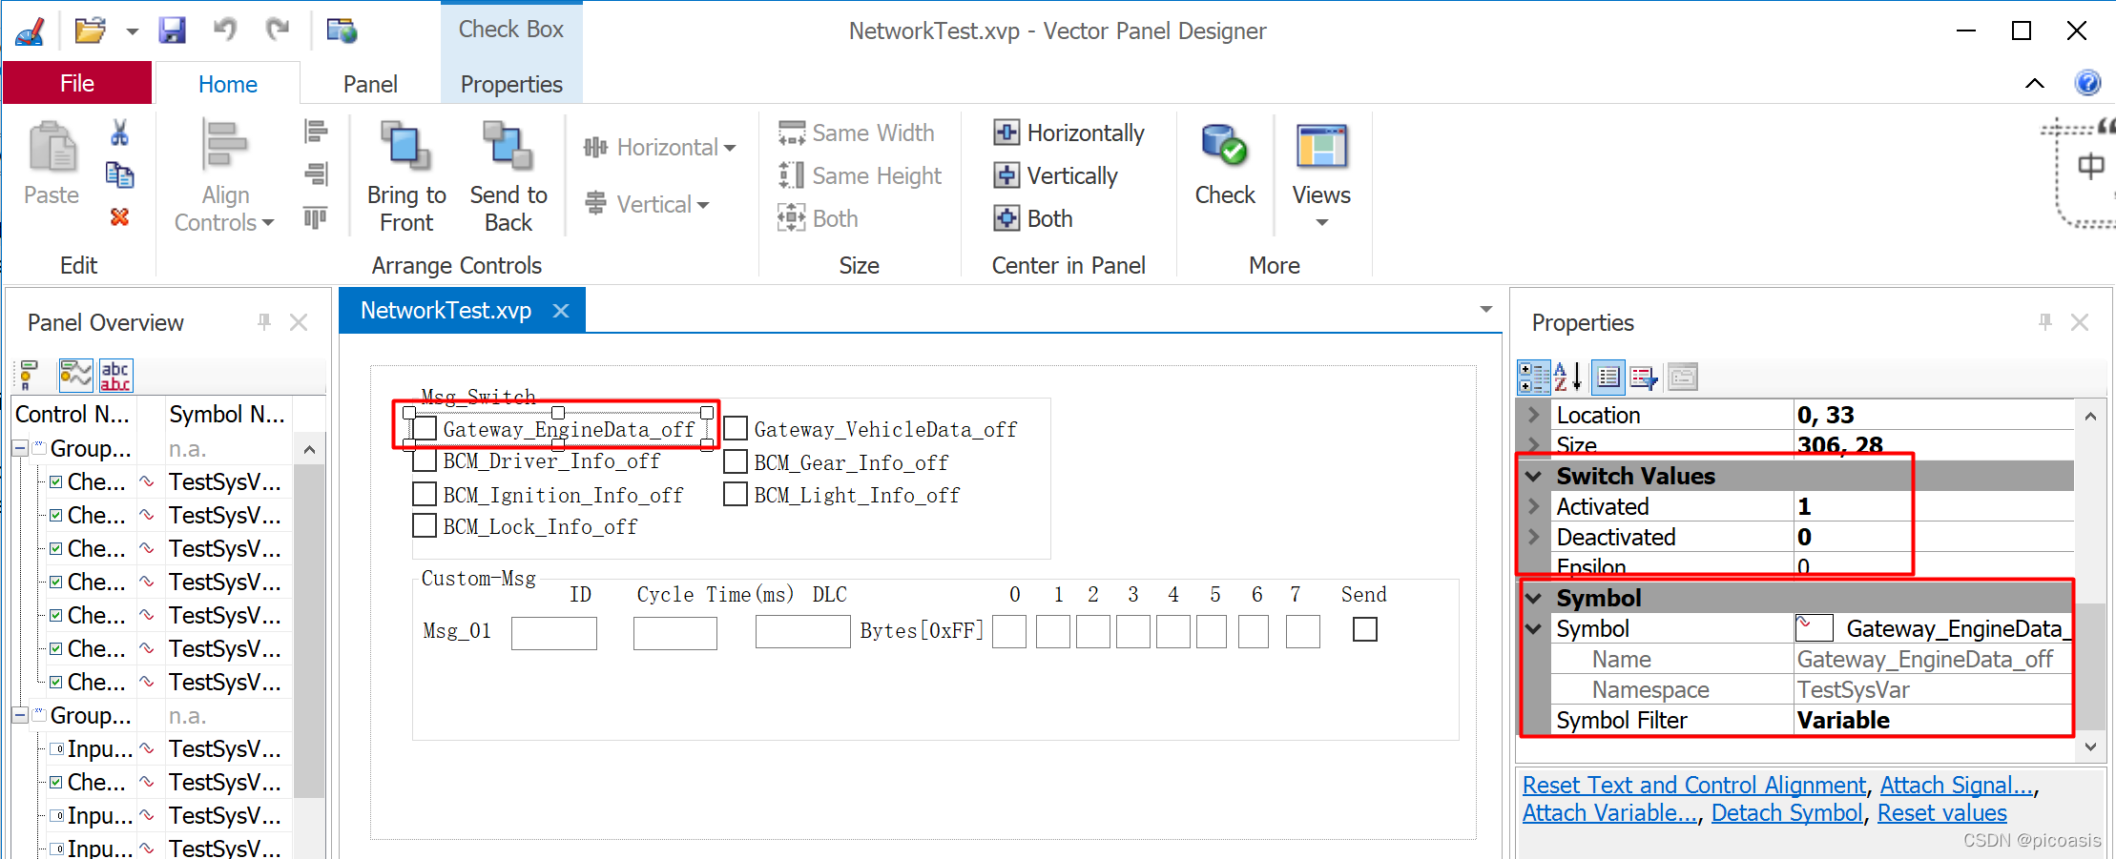Screen dimensions: 2116x859
Task: Toggle the Gateway_EngineData_off checkbox
Action: [x=425, y=429]
